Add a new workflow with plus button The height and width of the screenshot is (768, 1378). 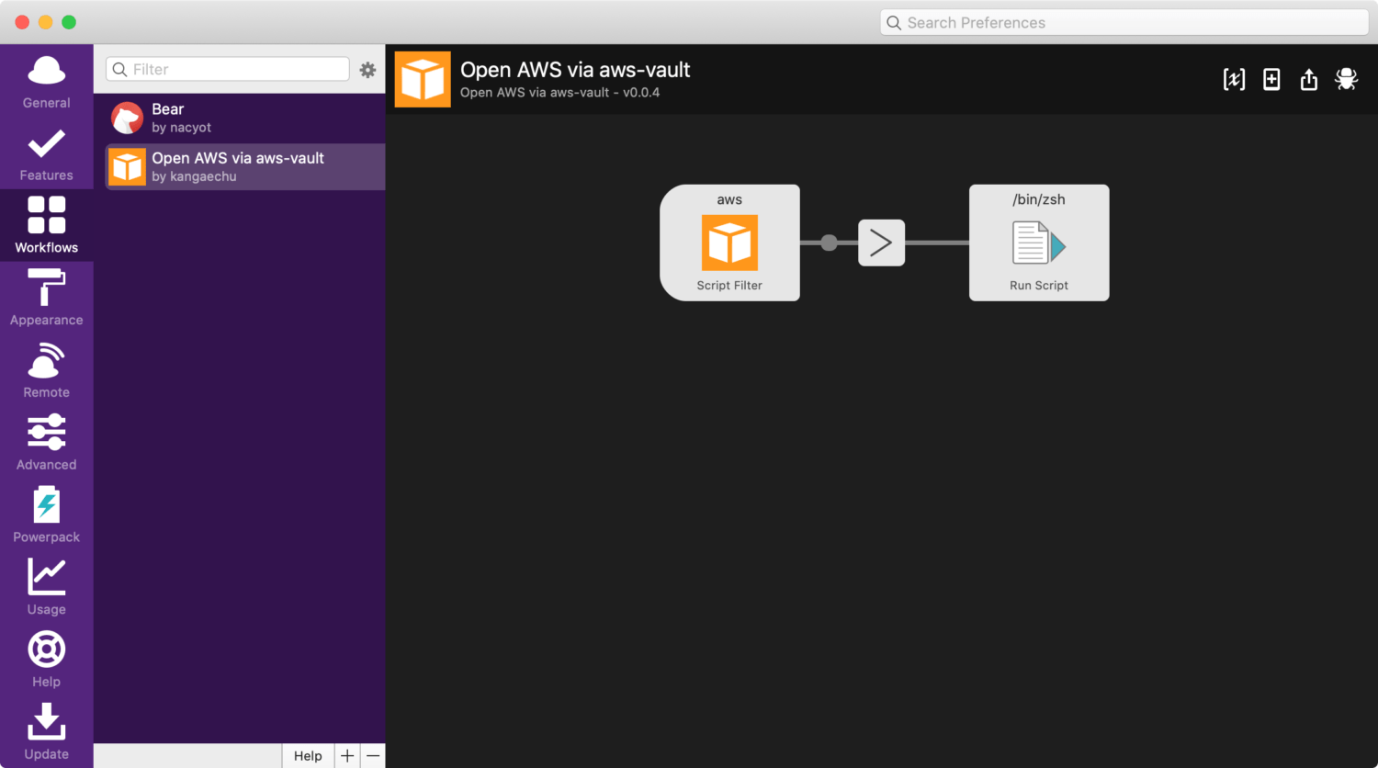pyautogui.click(x=347, y=755)
